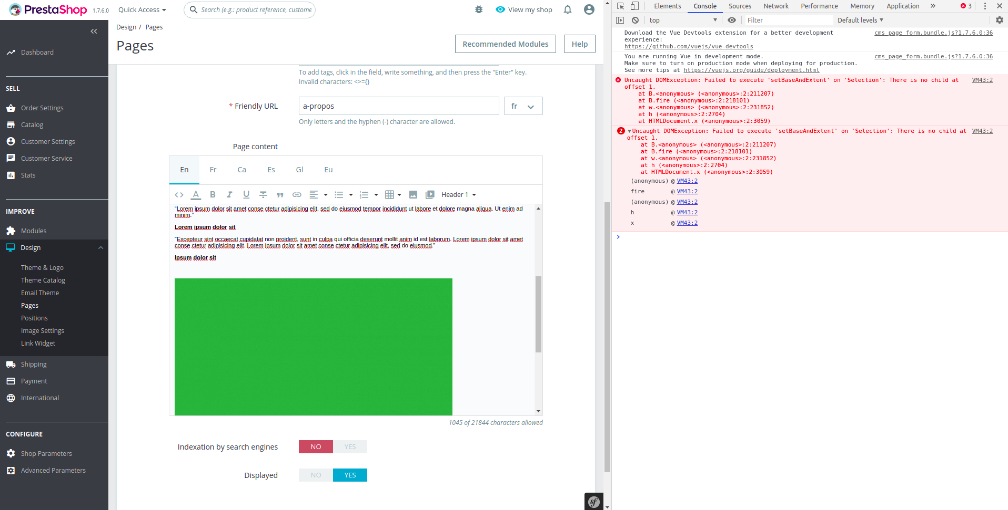Click editor content vertical scrollbar
This screenshot has height=510, width=1008.
pyautogui.click(x=538, y=314)
